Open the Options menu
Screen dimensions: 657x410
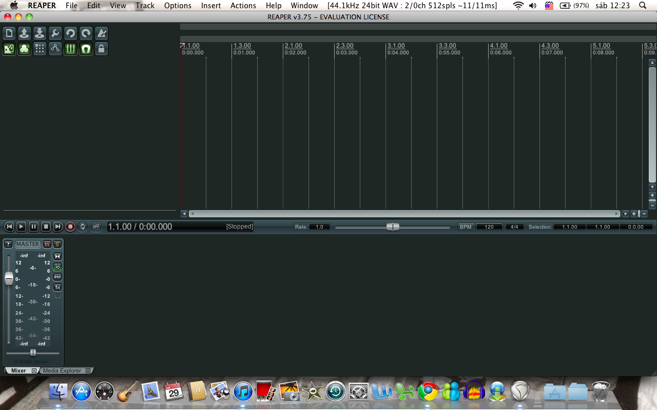click(178, 6)
